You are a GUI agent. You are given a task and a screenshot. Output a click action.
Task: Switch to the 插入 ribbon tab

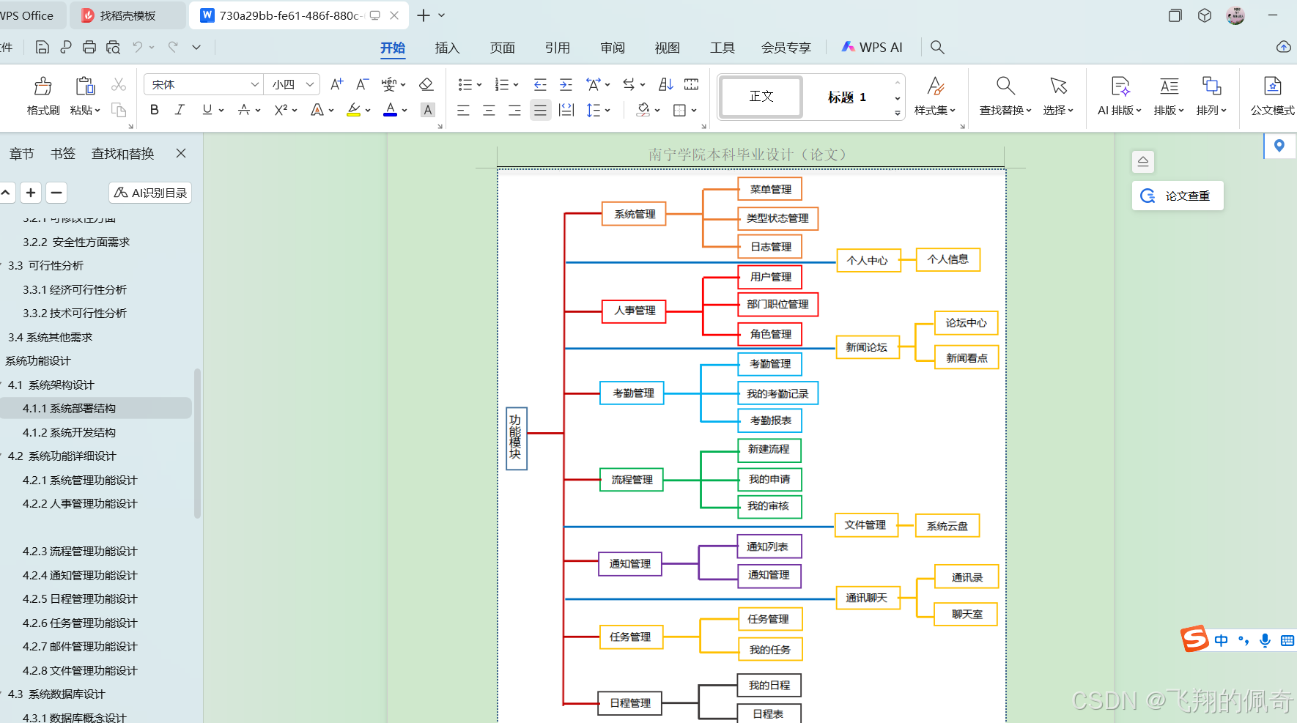447,48
